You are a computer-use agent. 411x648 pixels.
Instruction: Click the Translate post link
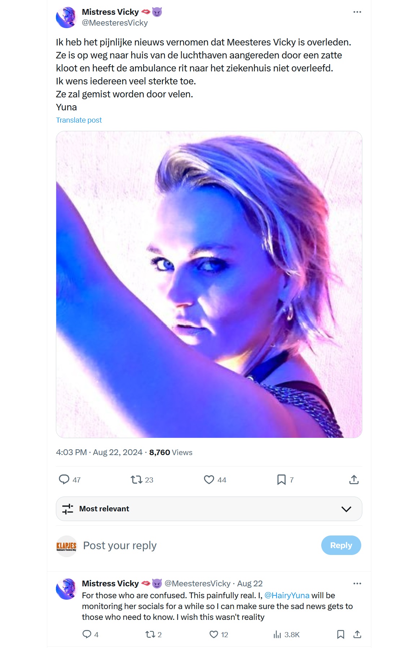pos(79,120)
